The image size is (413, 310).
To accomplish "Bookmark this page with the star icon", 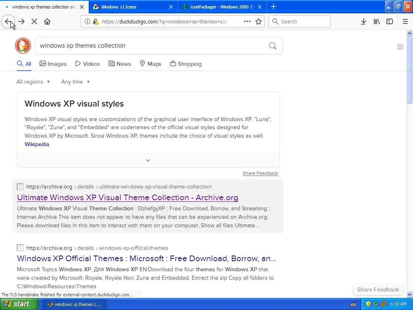I will 259,21.
